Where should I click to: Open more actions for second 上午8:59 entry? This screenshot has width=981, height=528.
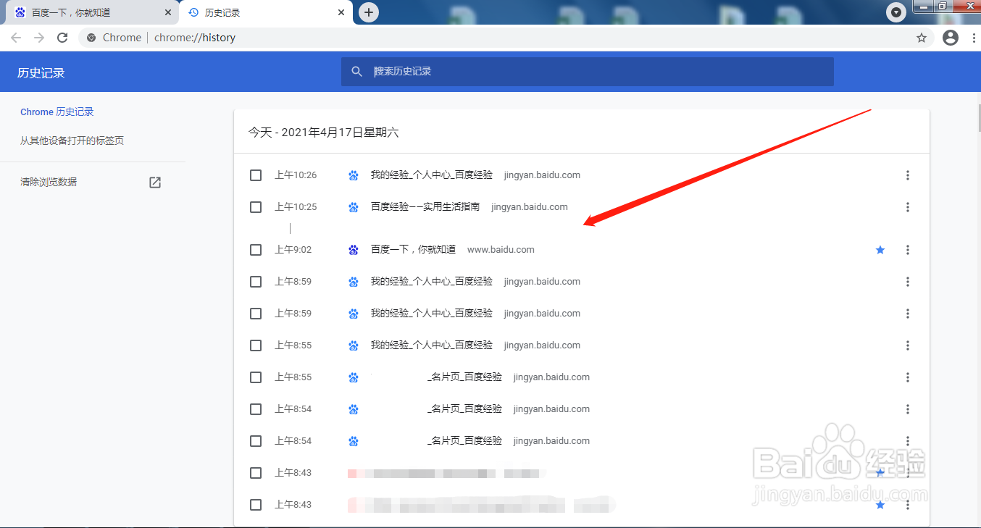[x=908, y=314]
